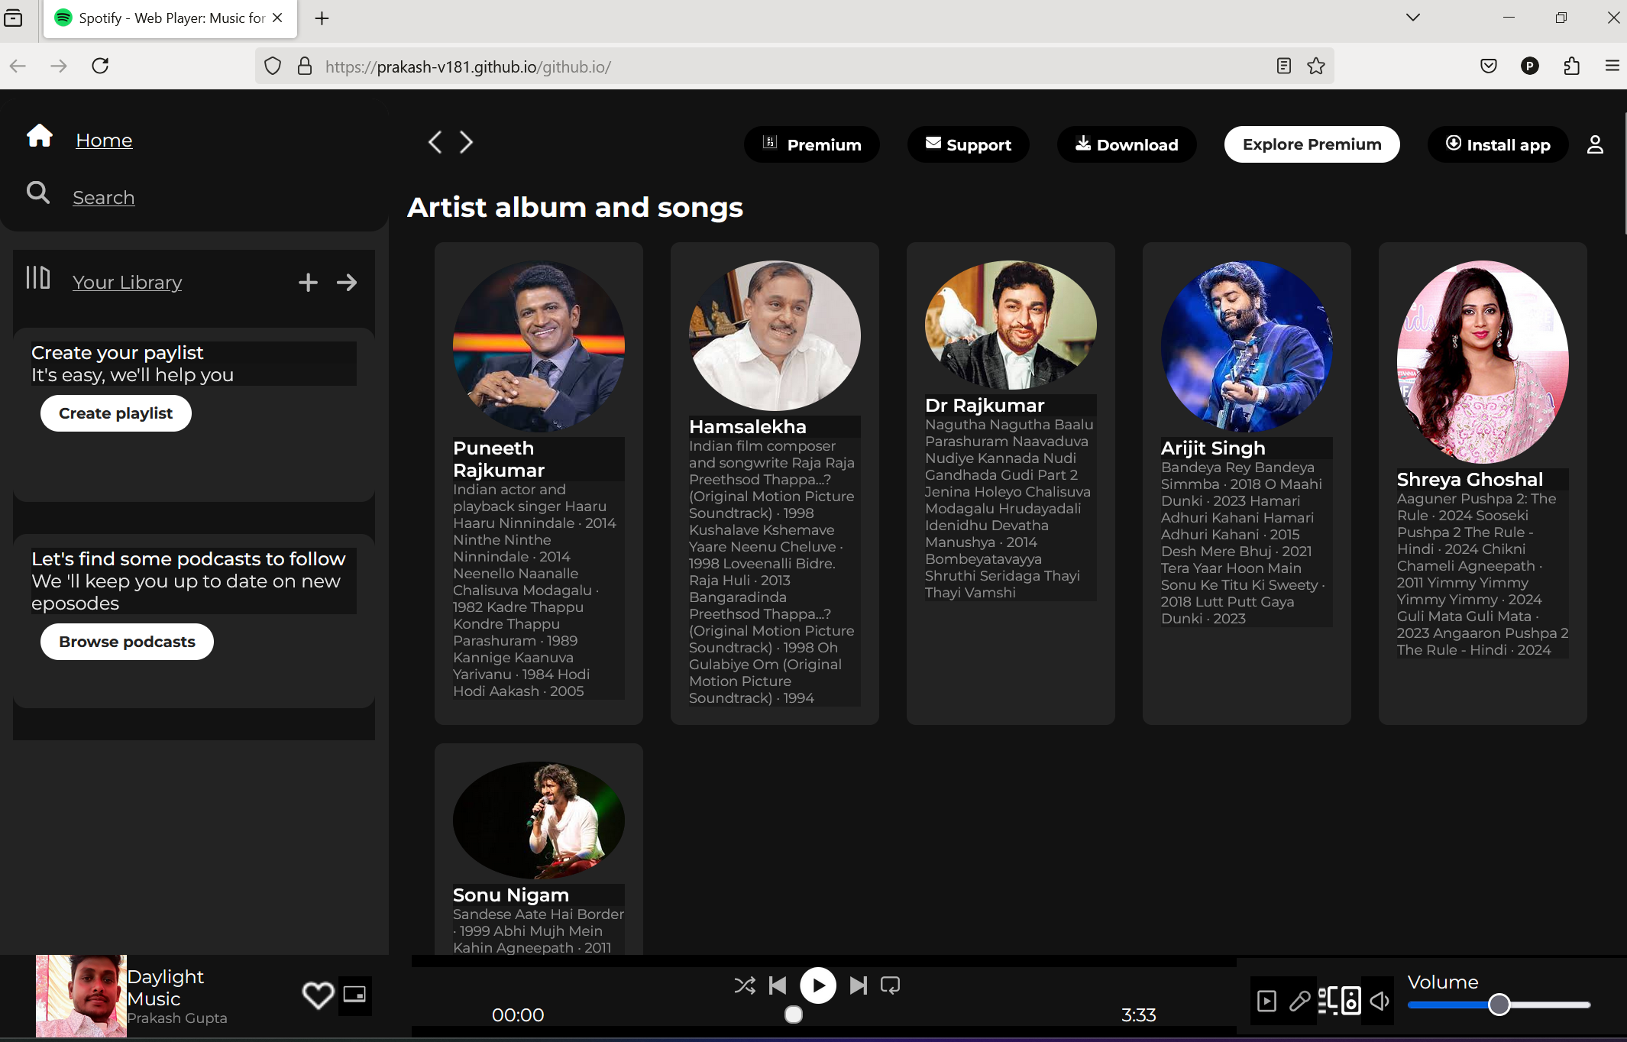Image resolution: width=1627 pixels, height=1042 pixels.
Task: Open the browser extensions puzzle icon
Action: pos(1572,66)
